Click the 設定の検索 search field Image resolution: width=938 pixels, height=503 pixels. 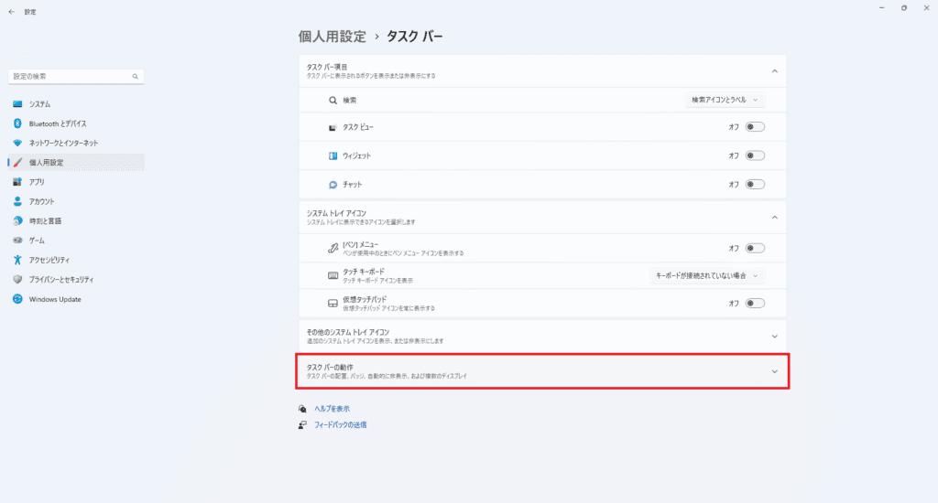(69, 77)
